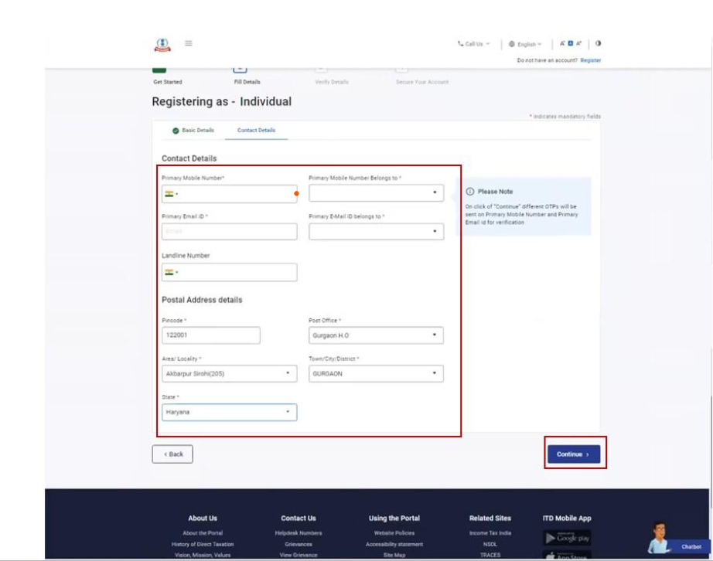The image size is (713, 561).
Task: Click the globe icon beside English
Action: pyautogui.click(x=511, y=43)
